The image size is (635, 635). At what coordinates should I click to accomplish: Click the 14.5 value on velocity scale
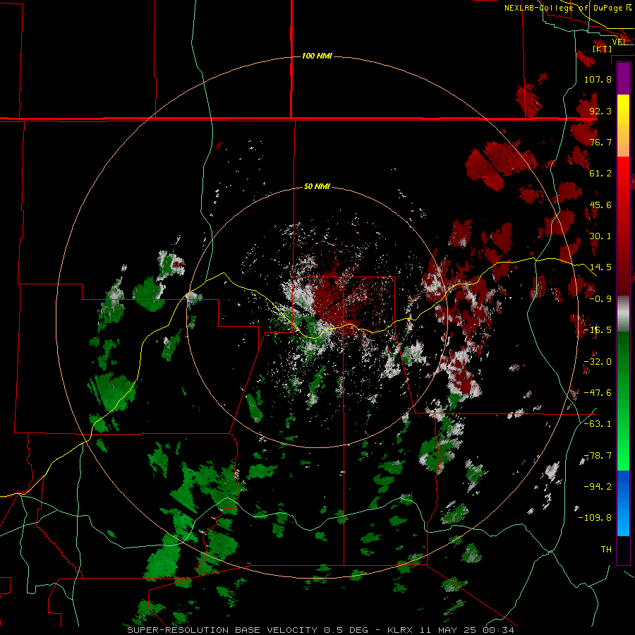[600, 267]
